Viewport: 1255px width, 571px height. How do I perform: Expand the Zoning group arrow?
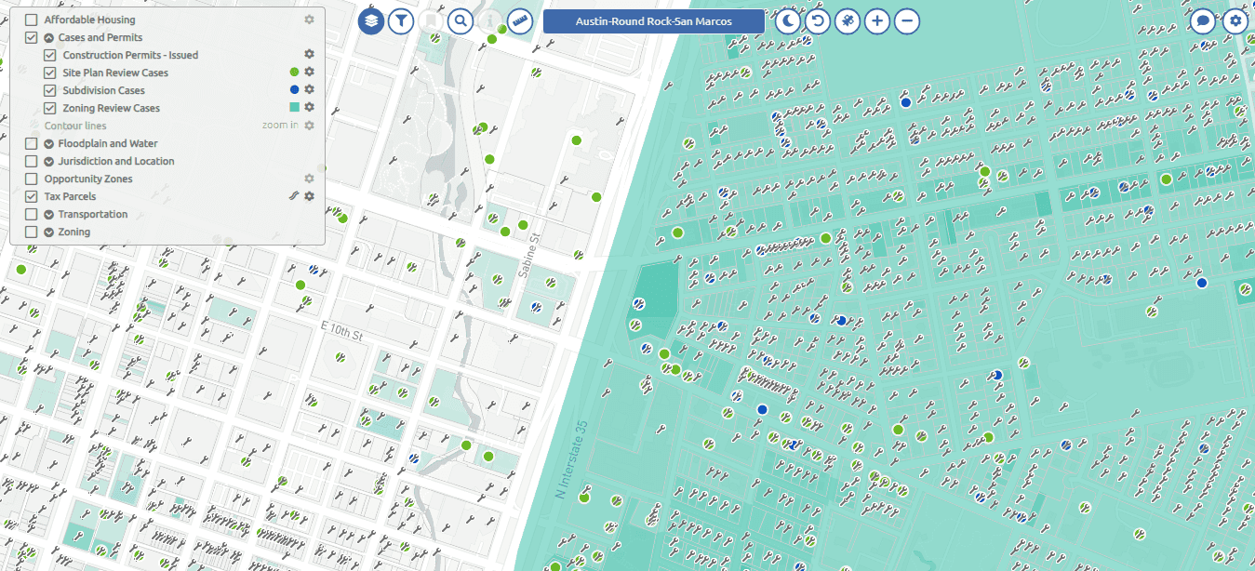tap(49, 232)
